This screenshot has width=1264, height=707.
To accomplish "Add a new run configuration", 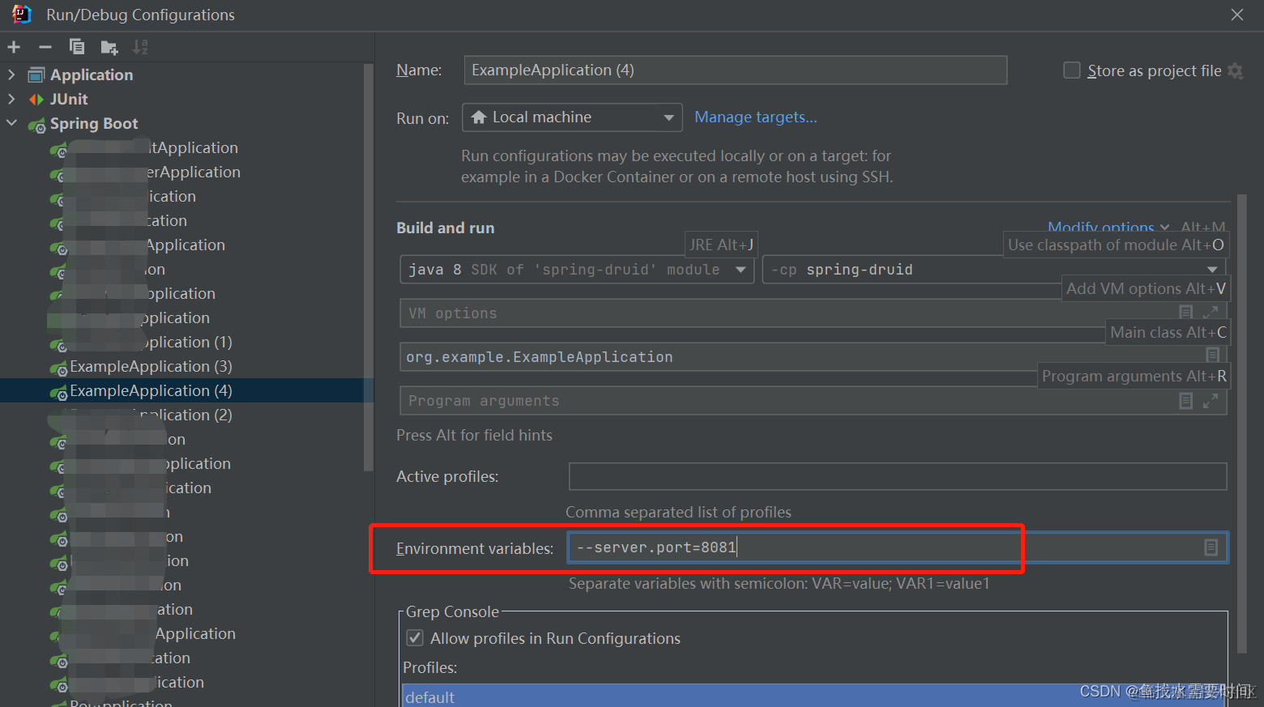I will click(14, 47).
